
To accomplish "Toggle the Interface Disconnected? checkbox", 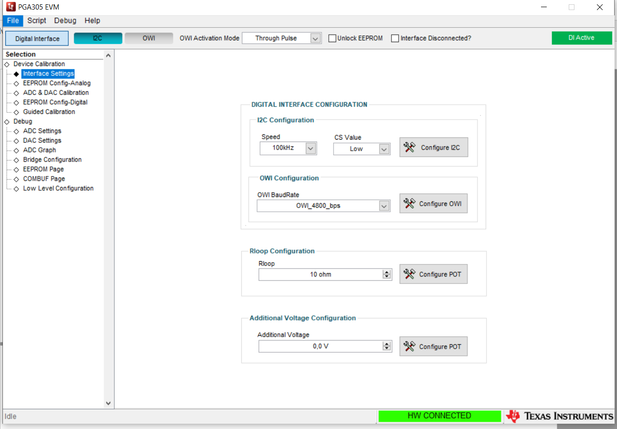I will pos(395,38).
